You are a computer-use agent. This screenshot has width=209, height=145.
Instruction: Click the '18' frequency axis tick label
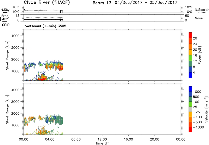click(x=18, y=16)
